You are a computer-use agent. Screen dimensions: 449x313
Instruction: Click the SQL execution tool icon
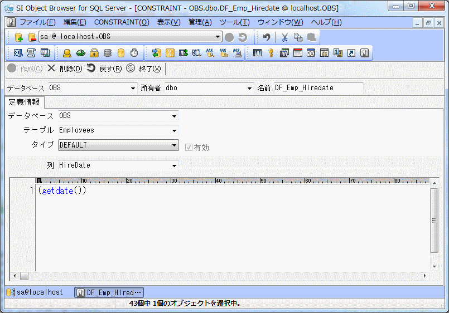click(x=18, y=53)
